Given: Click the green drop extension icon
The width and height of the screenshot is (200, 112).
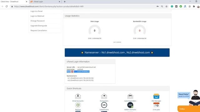Looking at the screenshot, I should pyautogui.click(x=181, y=6).
